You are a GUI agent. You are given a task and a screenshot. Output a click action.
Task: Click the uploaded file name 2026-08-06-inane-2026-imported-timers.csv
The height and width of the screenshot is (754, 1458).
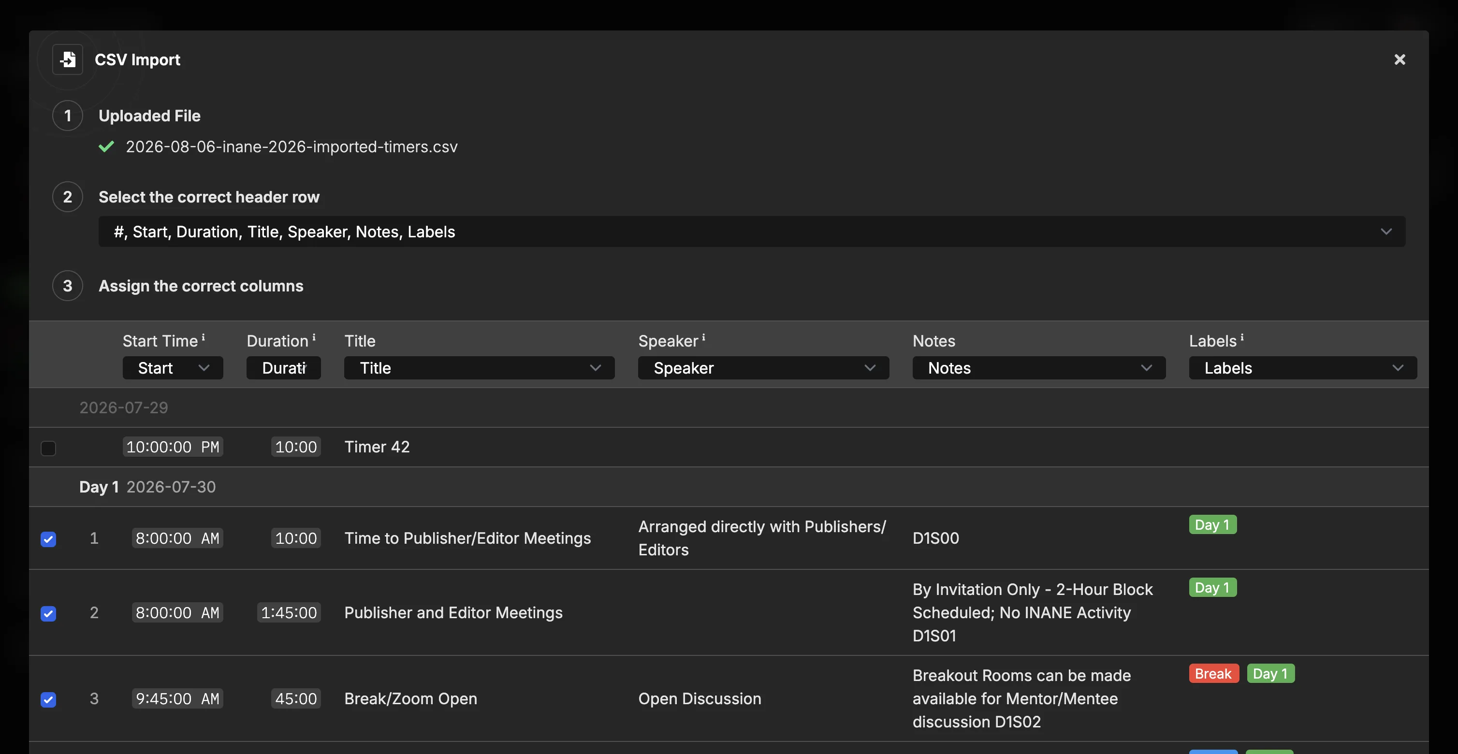[x=292, y=146]
